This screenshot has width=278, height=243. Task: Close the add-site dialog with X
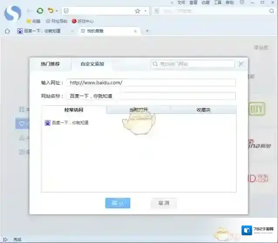(241, 64)
